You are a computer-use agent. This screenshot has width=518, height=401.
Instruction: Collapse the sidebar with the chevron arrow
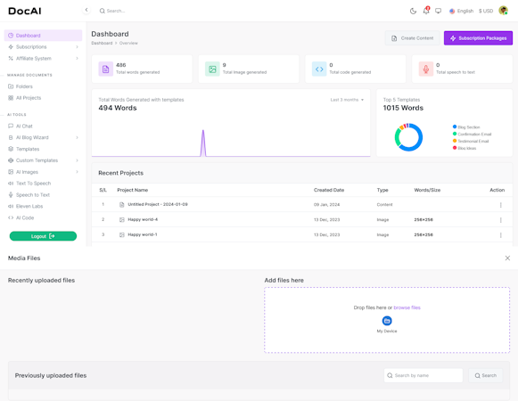pyautogui.click(x=86, y=10)
